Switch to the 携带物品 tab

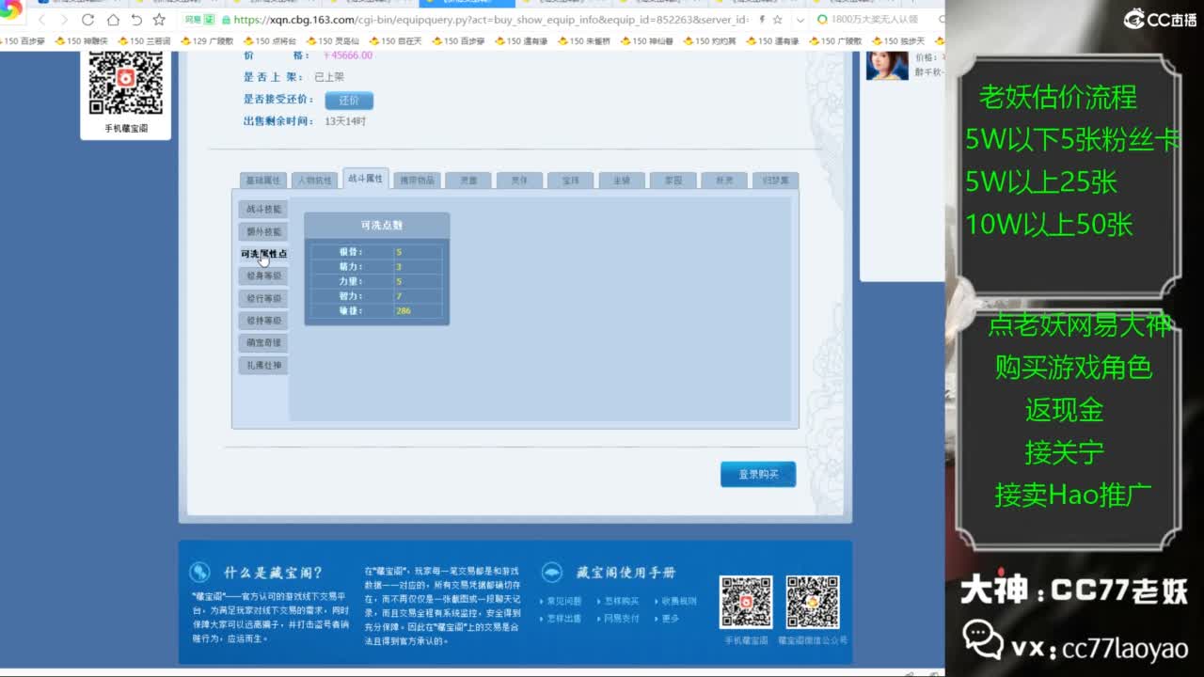tap(416, 179)
